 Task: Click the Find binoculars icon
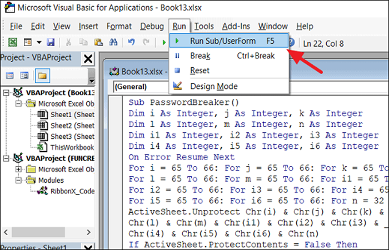click(x=113, y=42)
